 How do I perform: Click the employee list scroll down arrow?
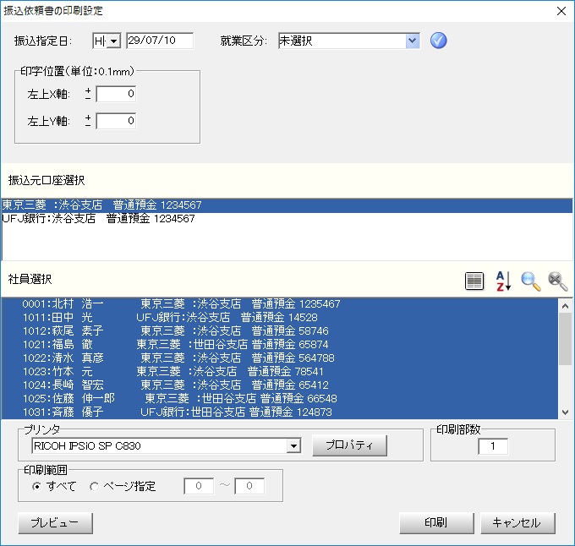[x=565, y=412]
